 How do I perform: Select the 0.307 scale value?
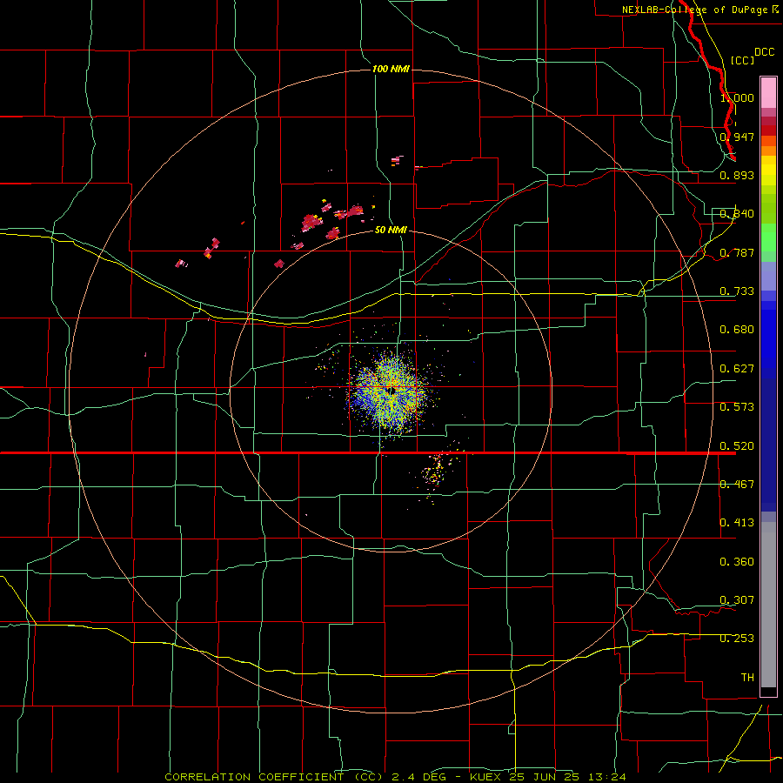click(737, 600)
